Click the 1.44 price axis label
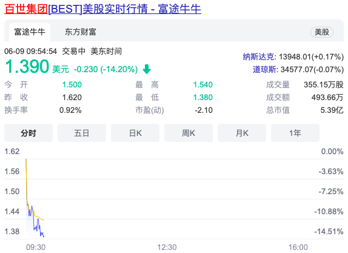348x253 pixels. [12, 212]
